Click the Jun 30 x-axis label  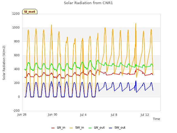53,114
